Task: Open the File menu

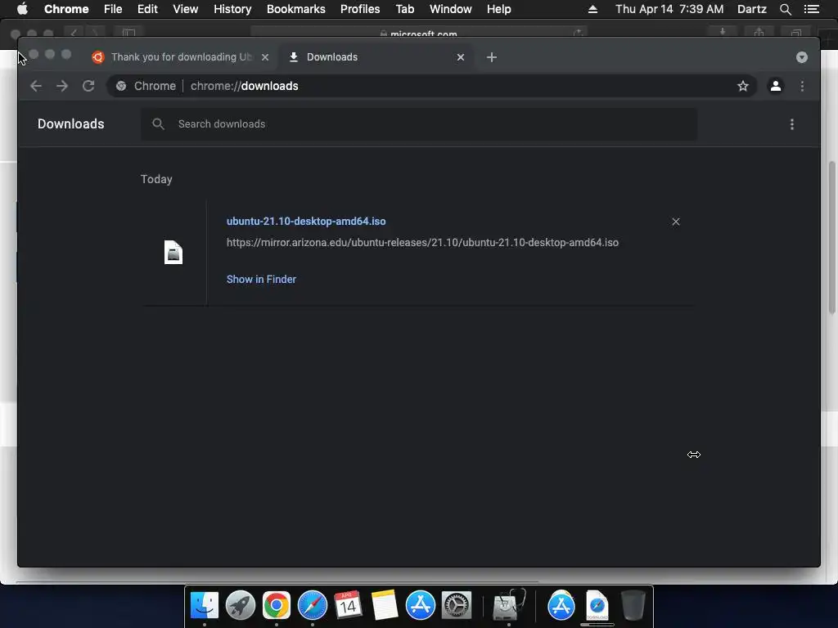Action: click(113, 9)
